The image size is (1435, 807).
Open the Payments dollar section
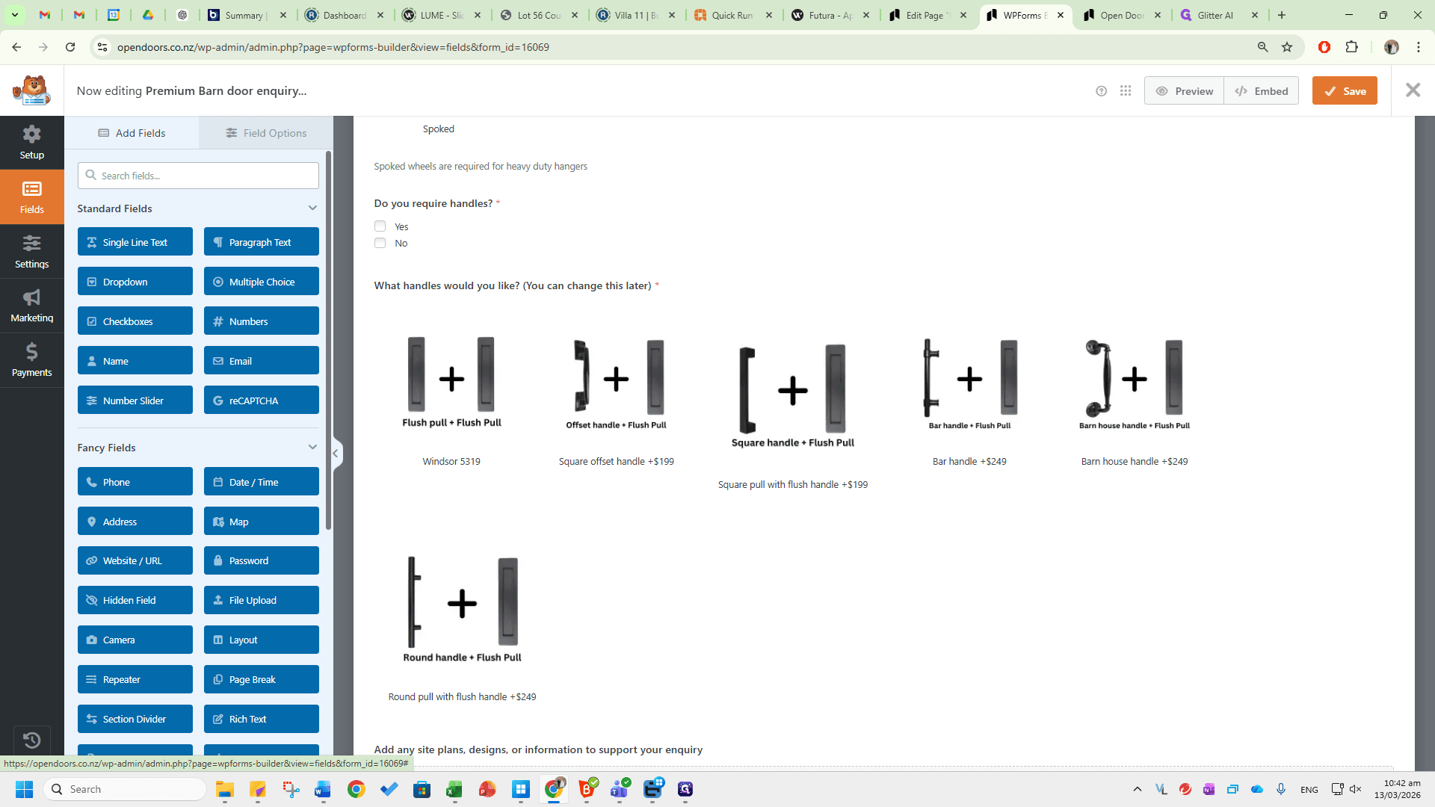[31, 360]
